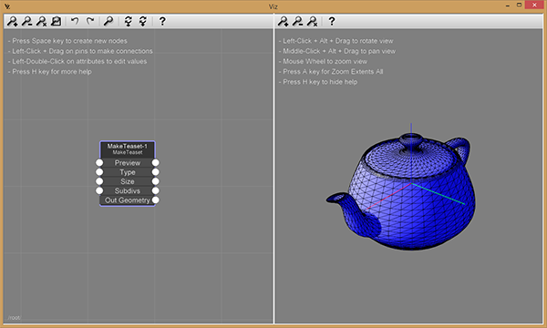Click 'Press Space key to create new nodes' hint

click(67, 41)
